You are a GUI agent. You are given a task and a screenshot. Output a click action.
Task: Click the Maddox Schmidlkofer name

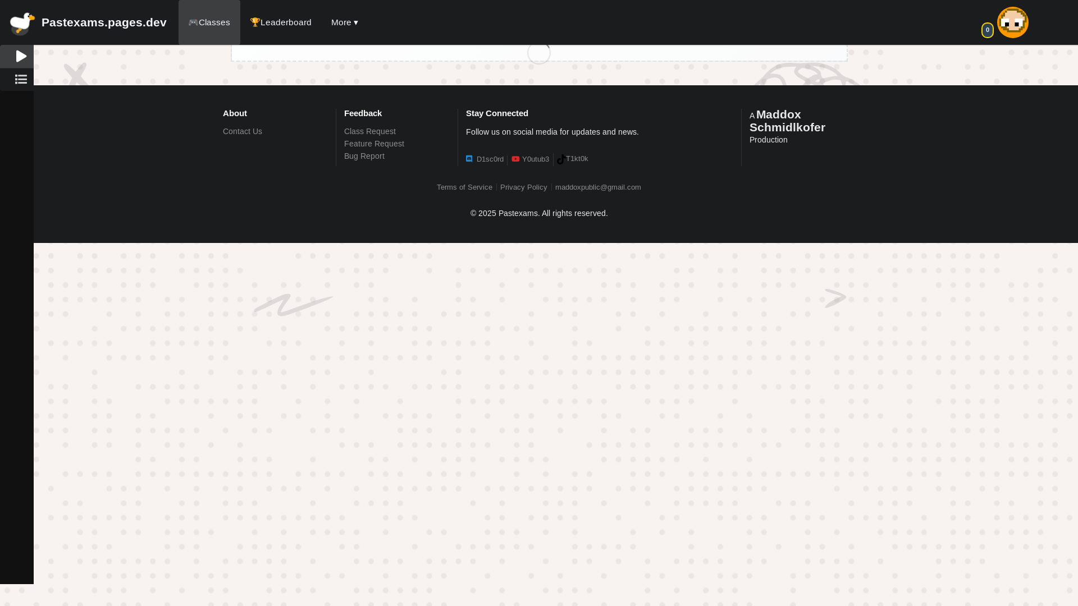point(787,121)
